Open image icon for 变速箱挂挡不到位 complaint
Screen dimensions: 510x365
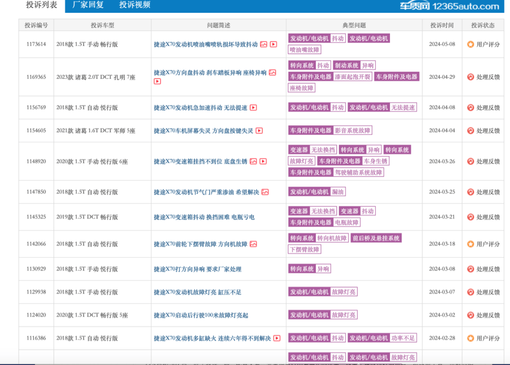254,161
